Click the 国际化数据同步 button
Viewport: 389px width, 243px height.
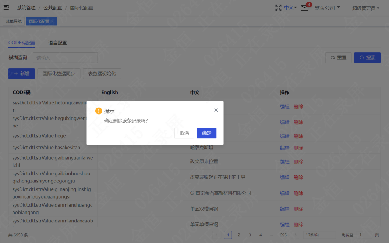coord(59,73)
